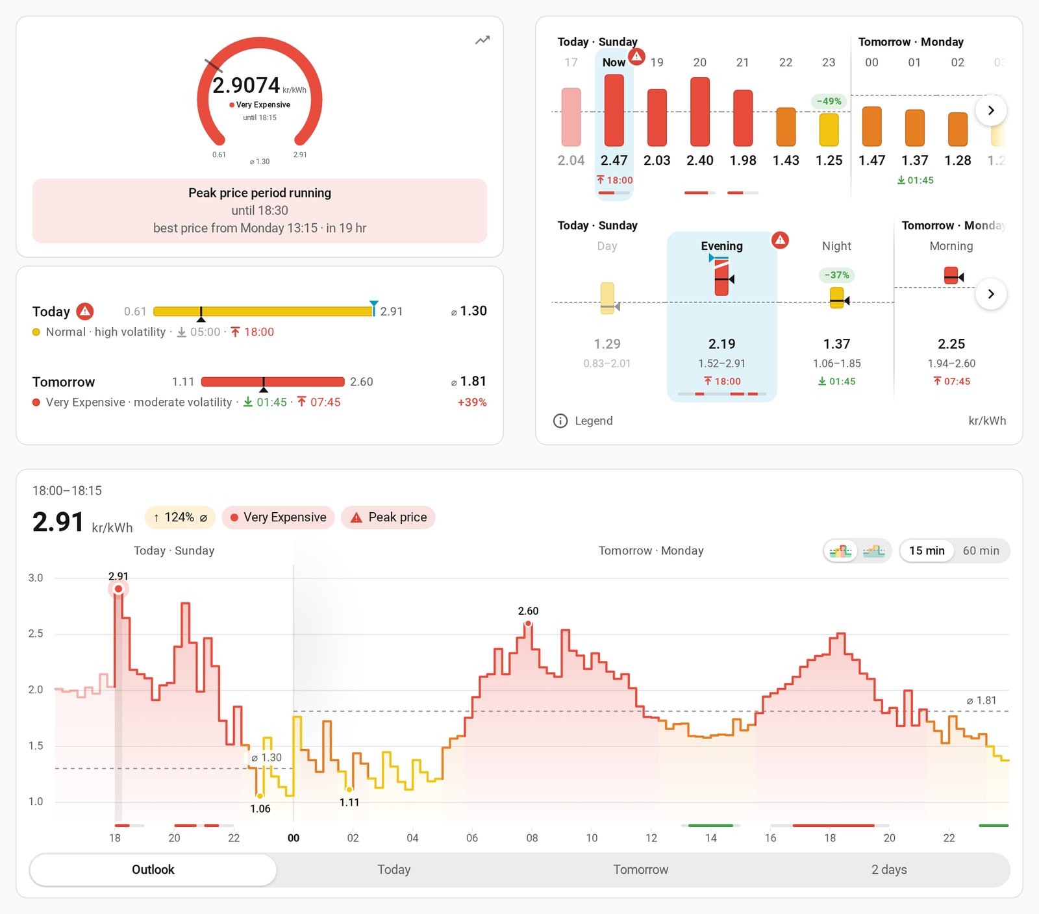The image size is (1039, 914).
Task: Click Tomorrow's red price range bar
Action: click(x=273, y=382)
